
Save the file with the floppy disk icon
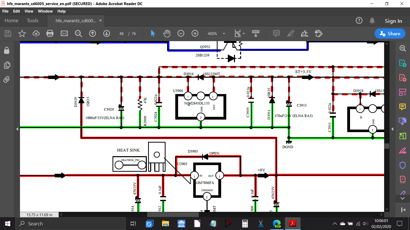tap(8, 33)
